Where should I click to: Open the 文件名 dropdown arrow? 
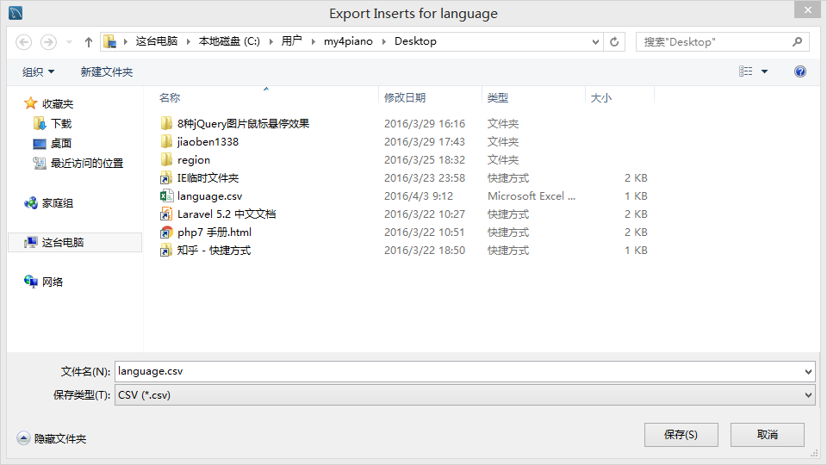(x=808, y=372)
